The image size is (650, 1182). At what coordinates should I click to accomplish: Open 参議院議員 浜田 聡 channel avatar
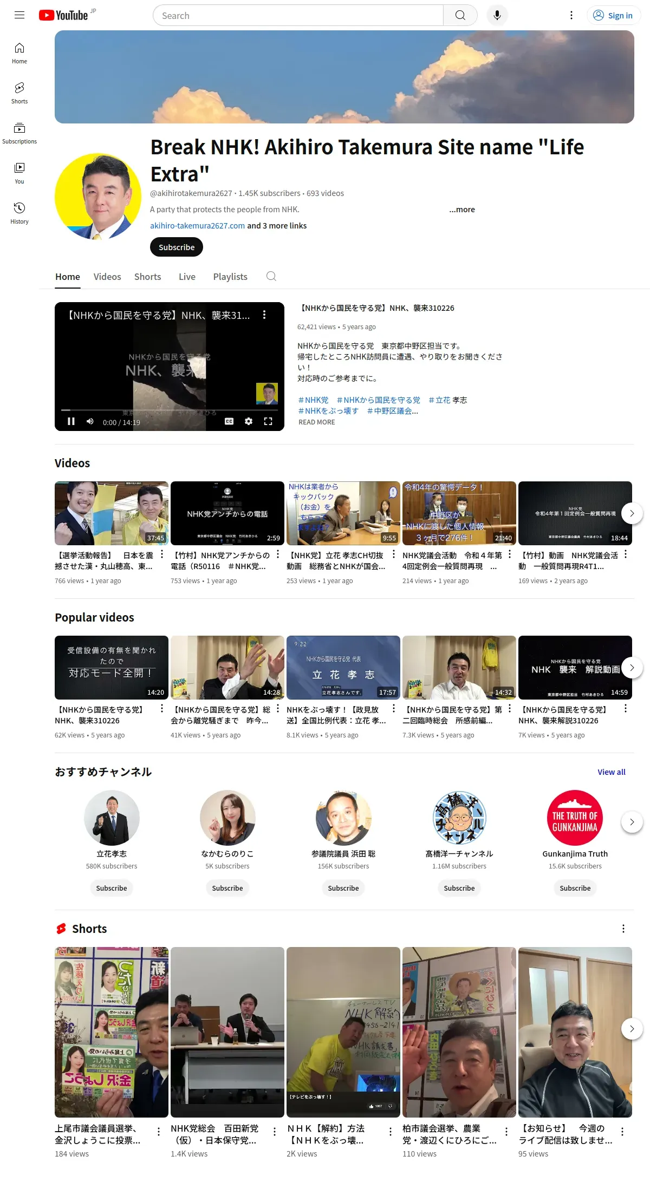click(x=343, y=818)
